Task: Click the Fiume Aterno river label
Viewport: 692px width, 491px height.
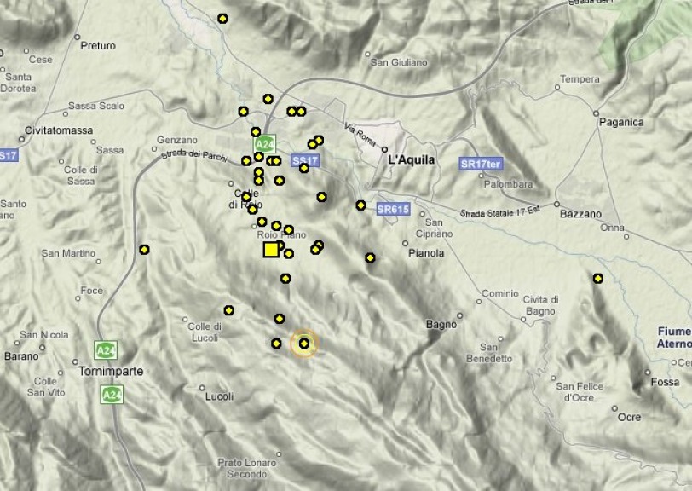Action: 674,338
